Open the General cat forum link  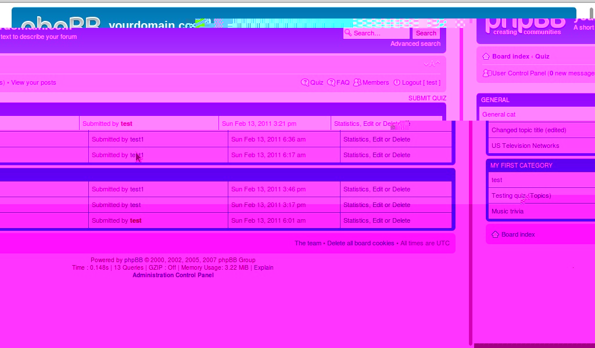click(x=499, y=114)
